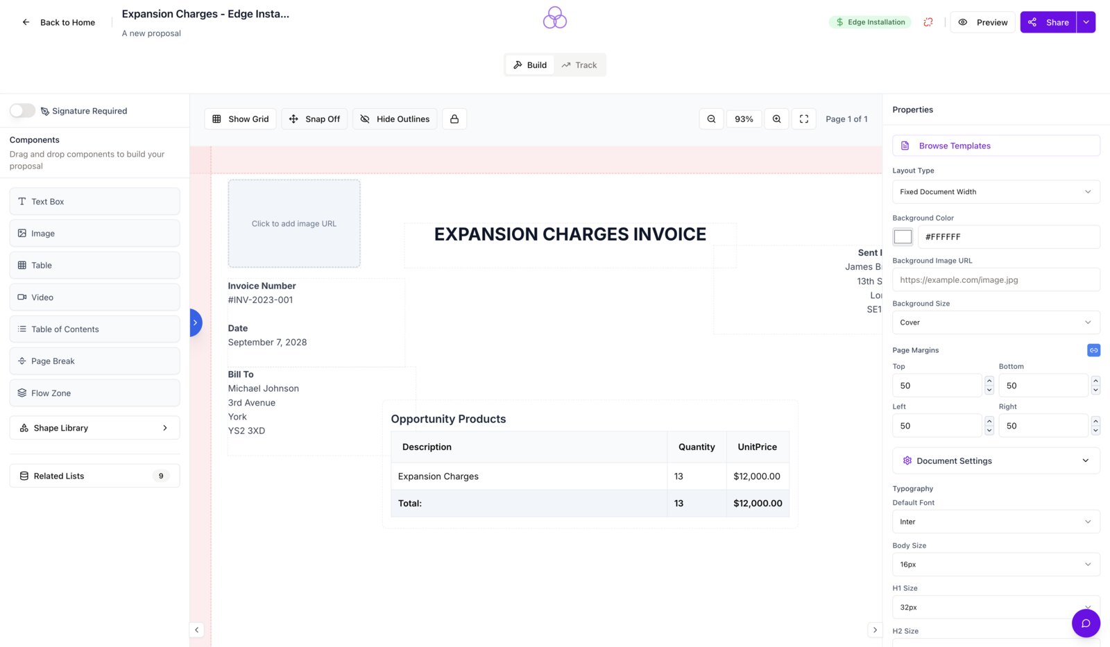Click the fullscreen expand icon
The height and width of the screenshot is (647, 1110).
point(804,119)
